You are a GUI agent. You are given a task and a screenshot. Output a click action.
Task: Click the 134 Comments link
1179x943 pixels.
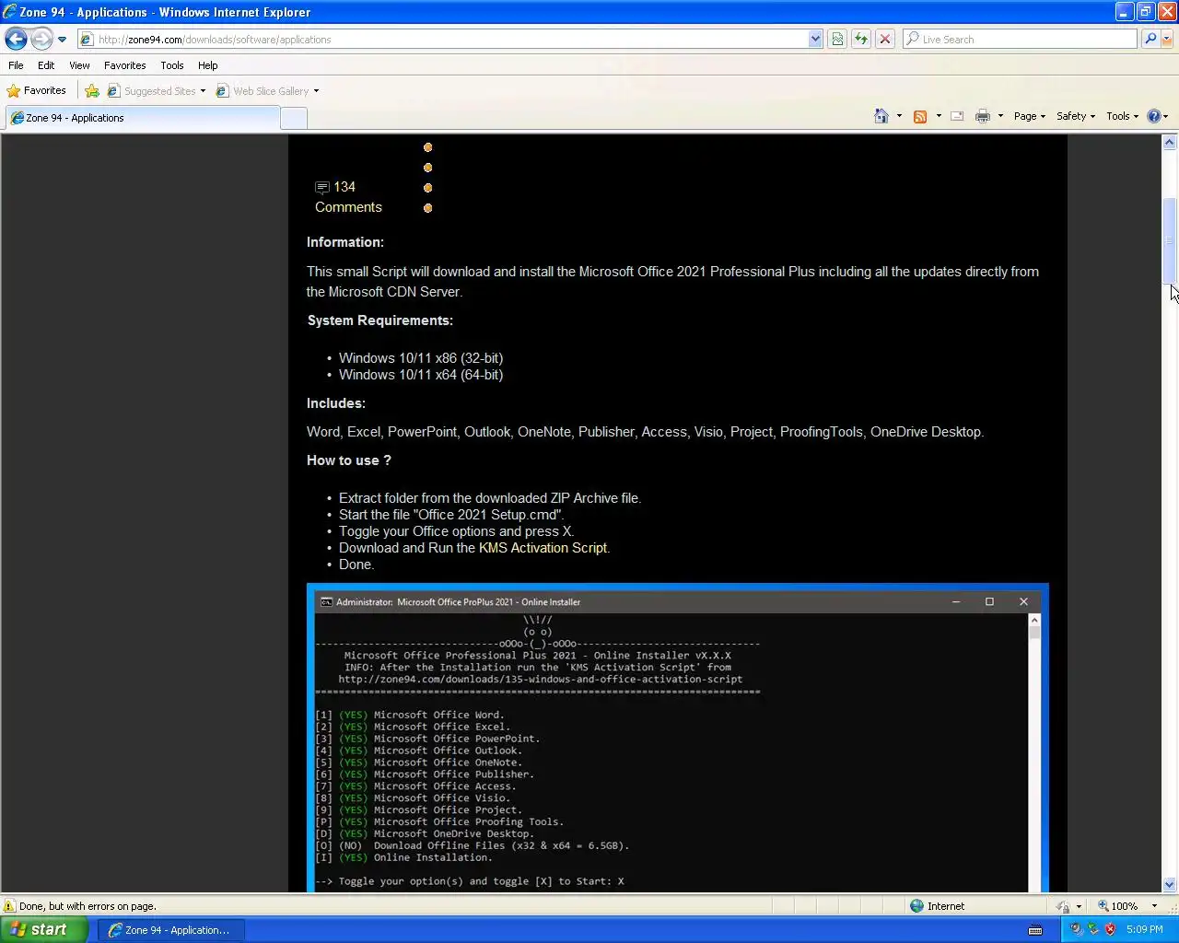(348, 197)
